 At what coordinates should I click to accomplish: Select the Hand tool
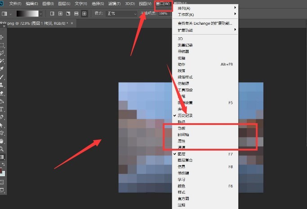[x=2, y=141]
